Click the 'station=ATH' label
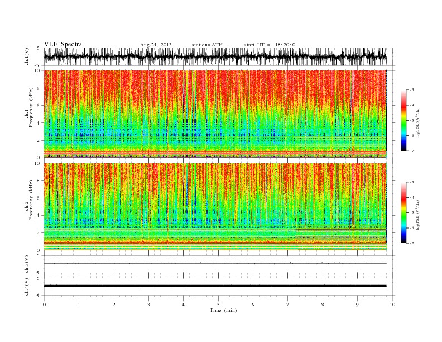The image size is (442, 342). tap(207, 45)
